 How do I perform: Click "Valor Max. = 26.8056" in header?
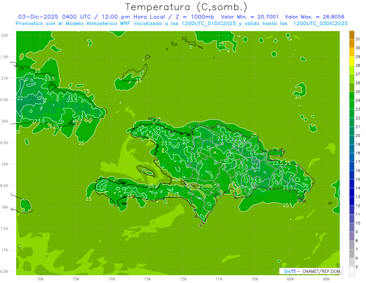pos(314,17)
